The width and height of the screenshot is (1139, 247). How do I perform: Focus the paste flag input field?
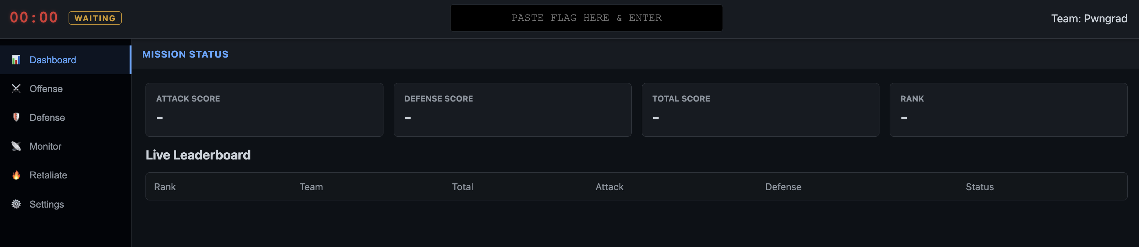[x=586, y=18]
